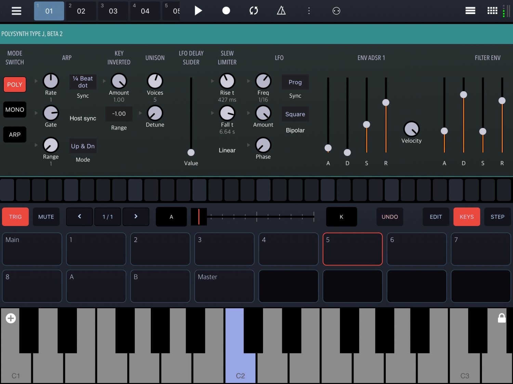Toggle the TRIG button

[15, 217]
